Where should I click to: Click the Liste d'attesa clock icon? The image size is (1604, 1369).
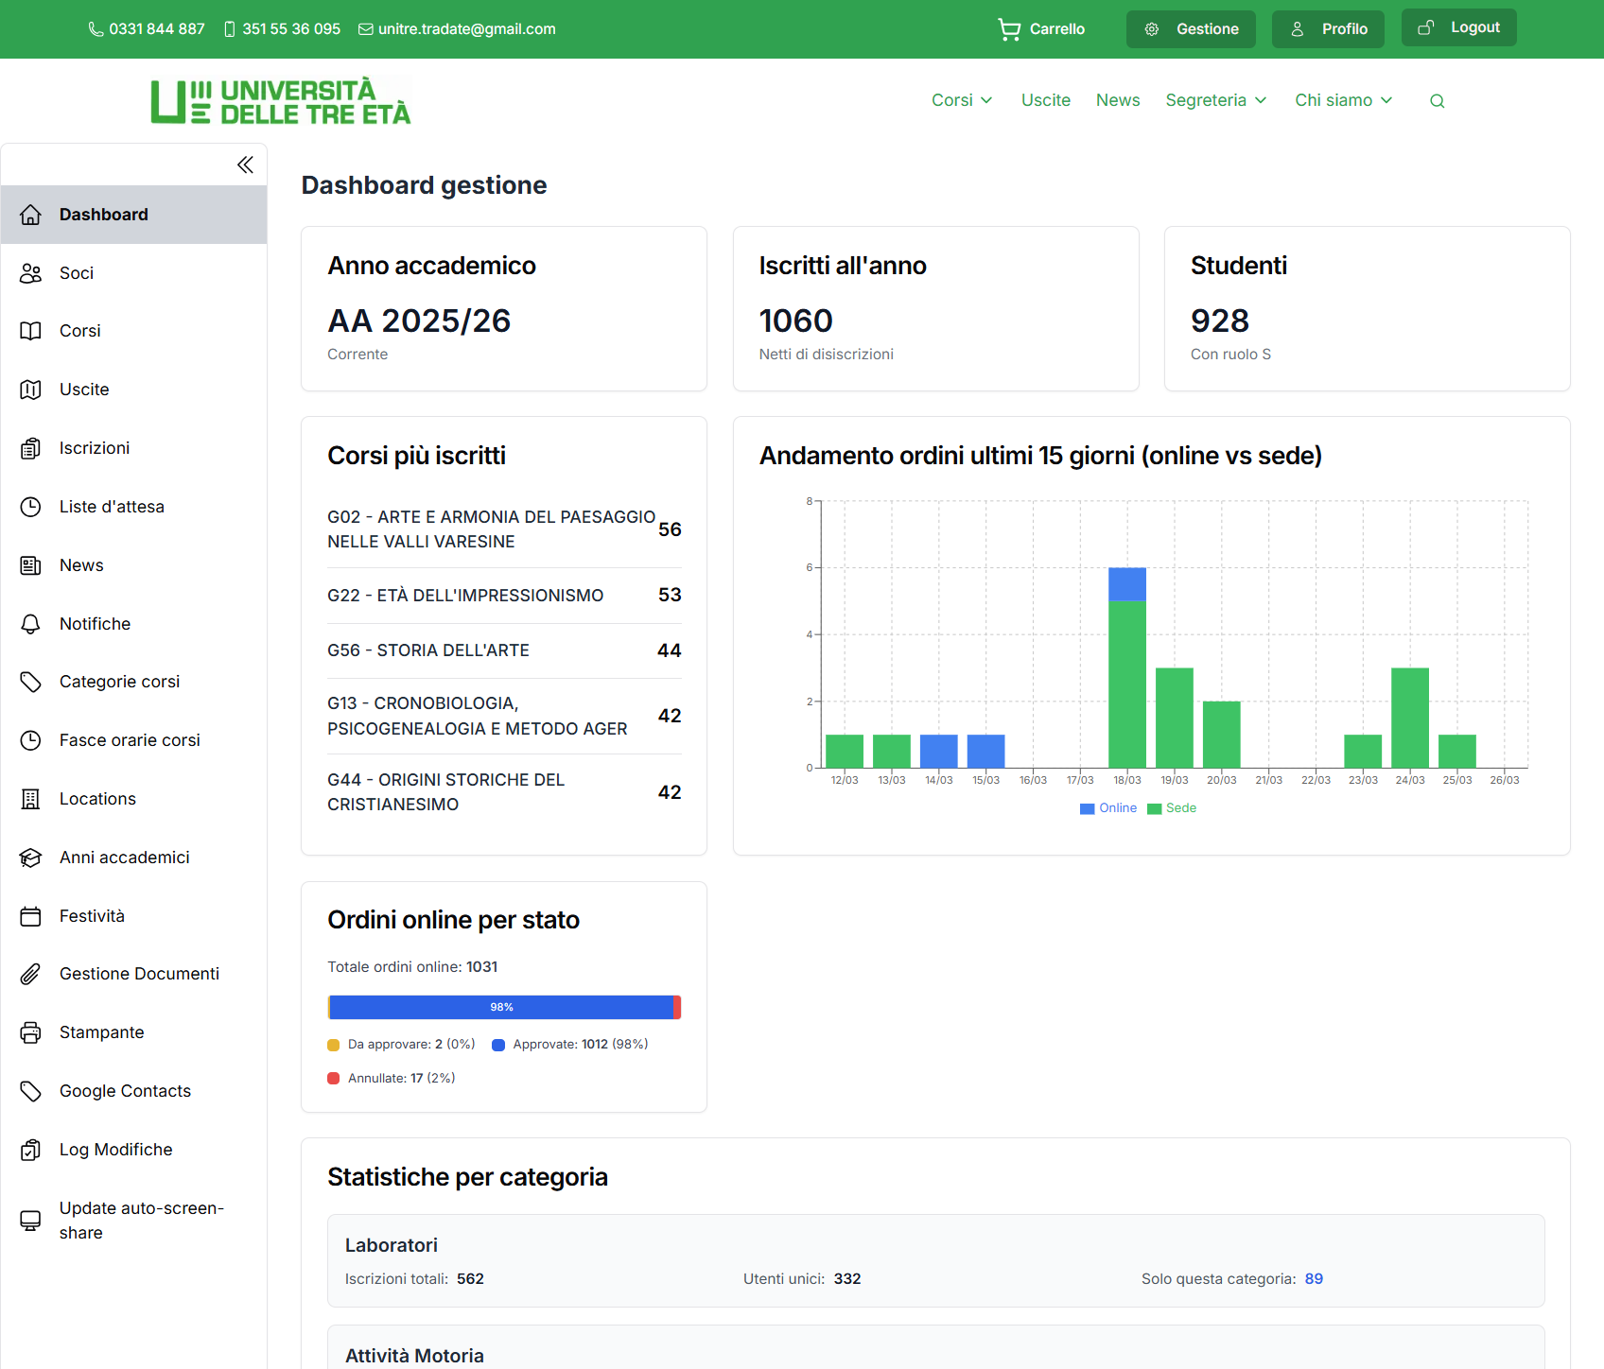click(x=31, y=507)
